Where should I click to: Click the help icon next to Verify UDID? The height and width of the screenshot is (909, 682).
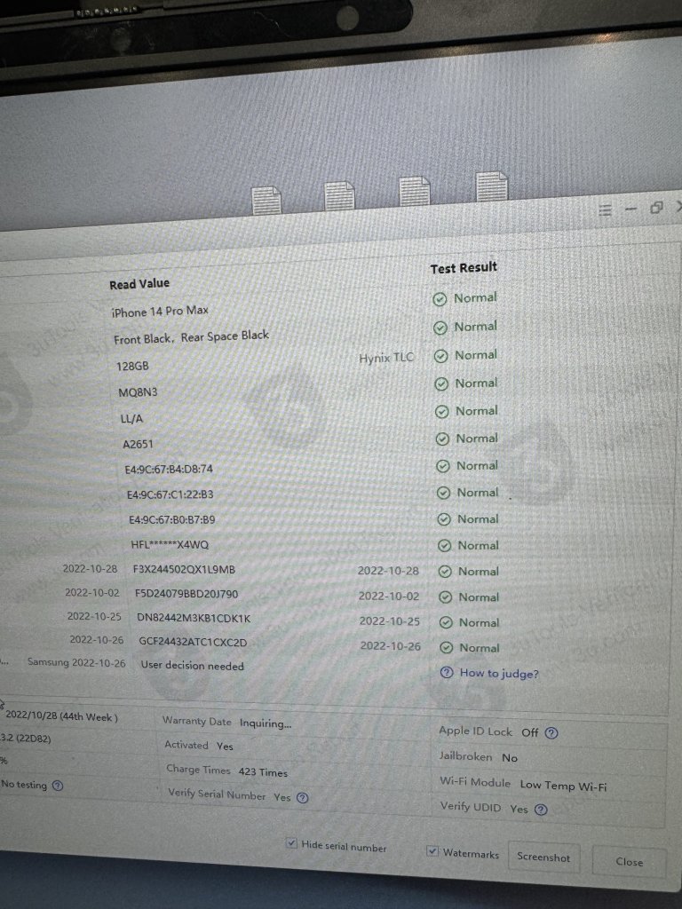[541, 810]
